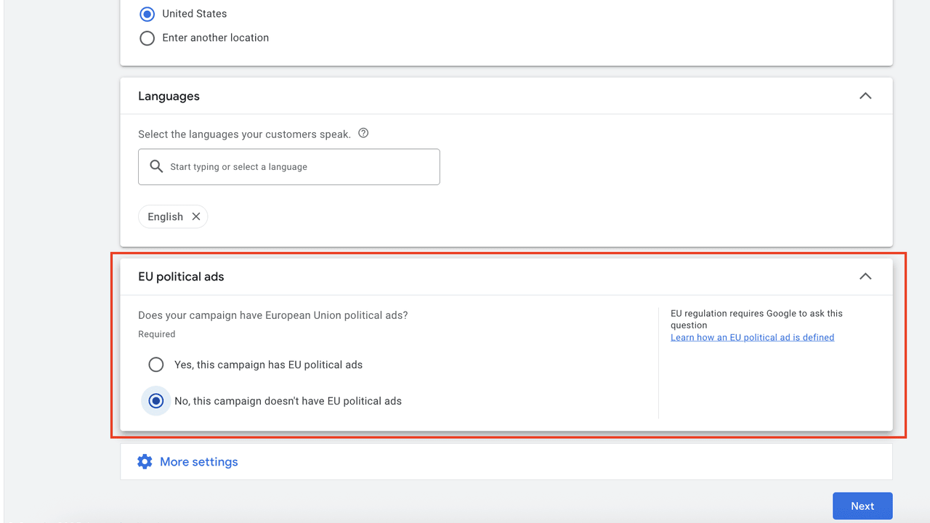930x523 pixels.
Task: Click the help icon beside language selection prompt
Action: click(363, 133)
